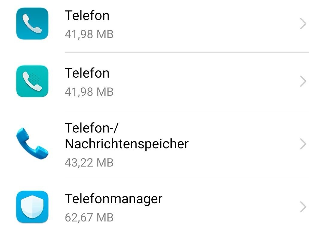Open the Telefonmanager label
Screen dimensions: 323x234
[114, 199]
